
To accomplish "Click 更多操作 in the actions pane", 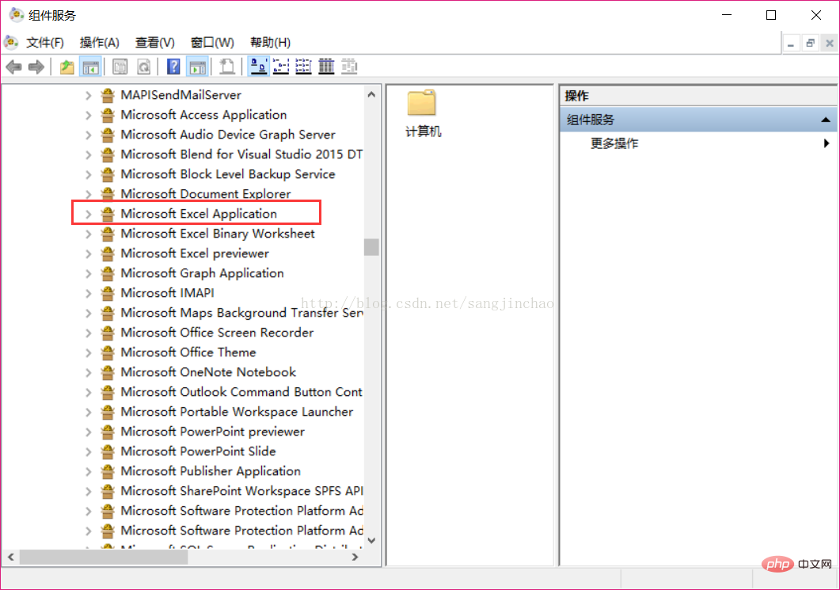I will (x=614, y=143).
